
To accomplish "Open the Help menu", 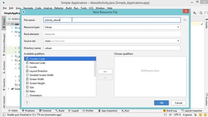I will (x=110, y=8).
